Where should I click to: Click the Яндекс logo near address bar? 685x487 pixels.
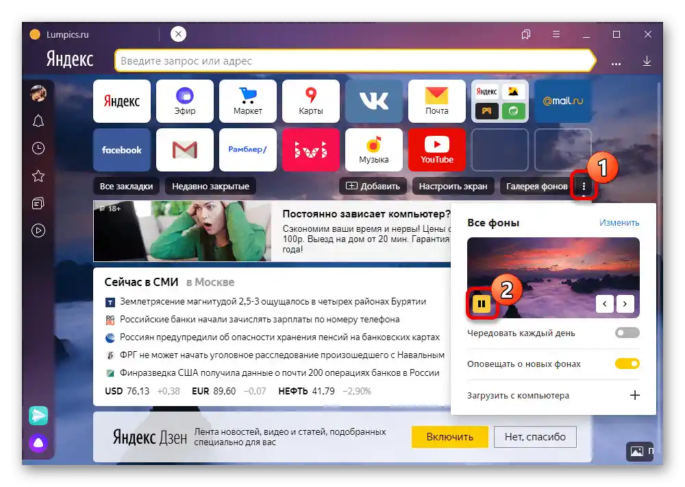click(70, 60)
